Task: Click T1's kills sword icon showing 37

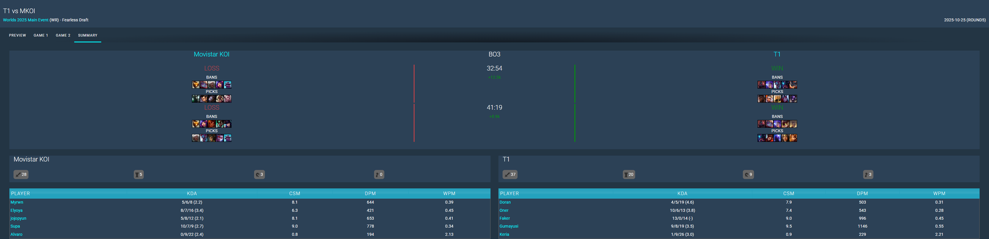Action: click(510, 174)
